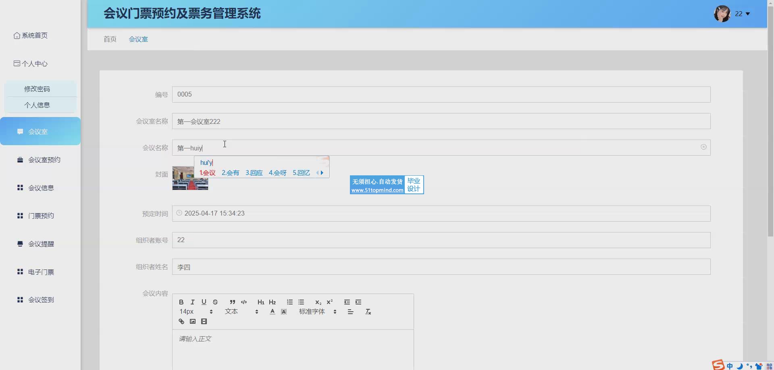Open the 标准字体 font family dropdown
Image resolution: width=774 pixels, height=370 pixels.
tap(317, 312)
